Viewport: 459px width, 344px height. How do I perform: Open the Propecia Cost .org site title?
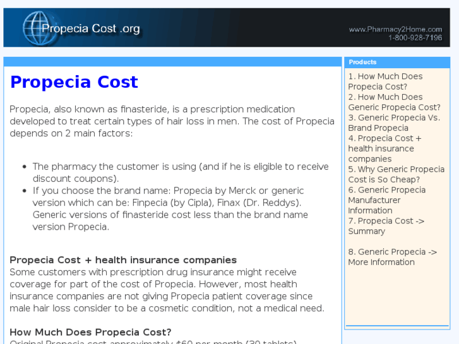[91, 28]
